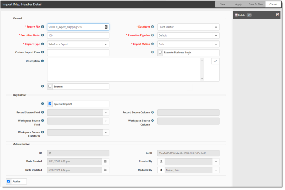Image resolution: width=285 pixels, height=190 pixels.
Task: Click the Description info icon
Action: point(42,61)
